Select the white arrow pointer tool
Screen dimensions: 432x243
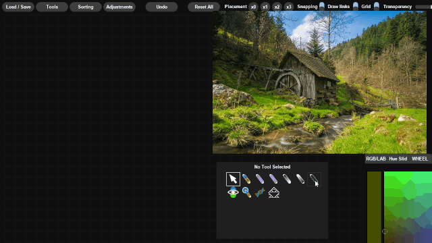point(233,179)
